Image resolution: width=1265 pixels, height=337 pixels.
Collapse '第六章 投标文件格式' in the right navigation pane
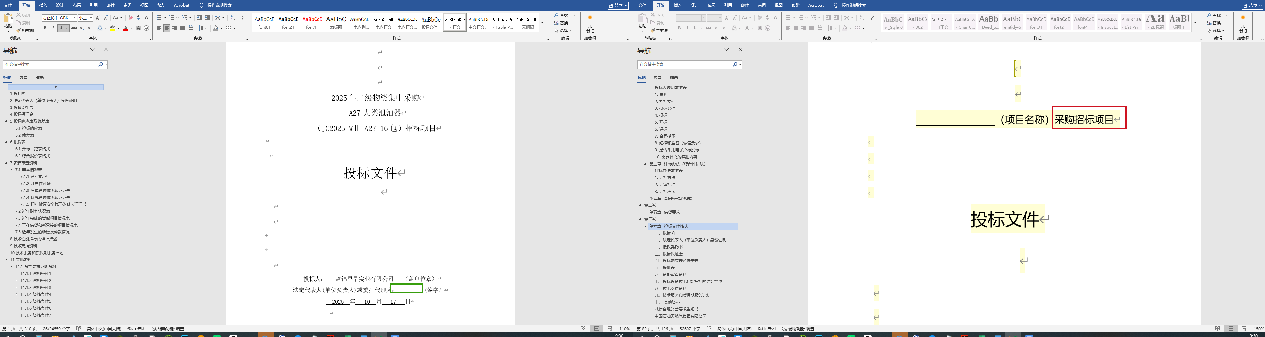click(646, 226)
